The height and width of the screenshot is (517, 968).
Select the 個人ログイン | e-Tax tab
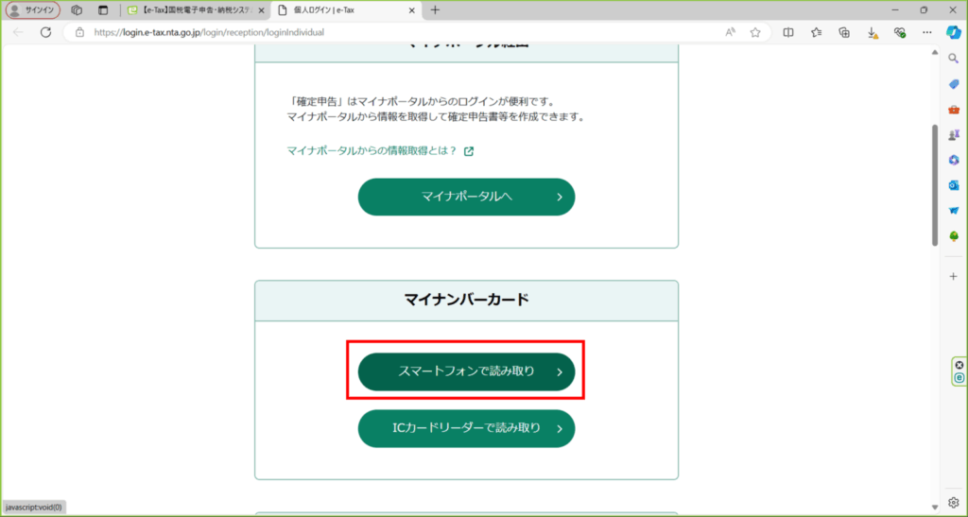pos(346,9)
